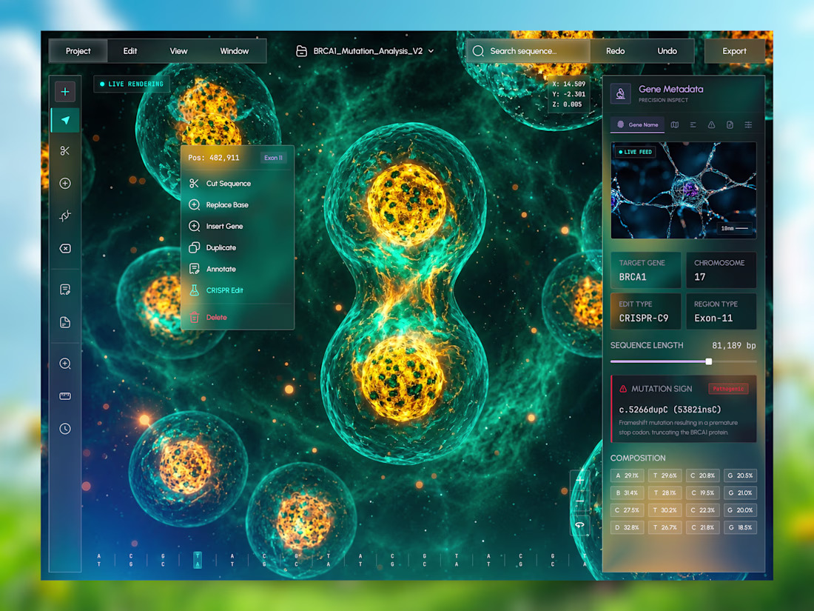
Task: Switch to the aligned-lines icon tab
Action: 693,124
